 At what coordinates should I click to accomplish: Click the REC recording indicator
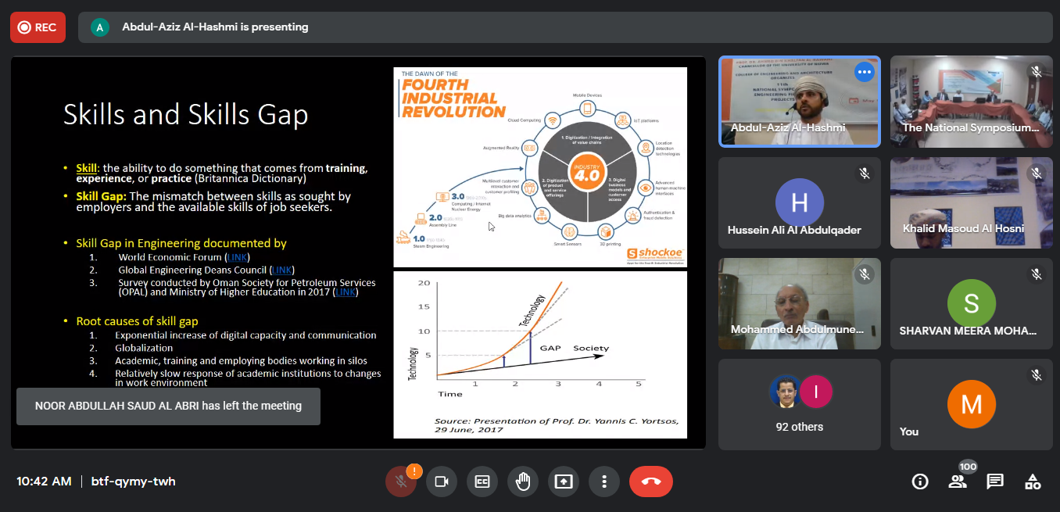point(38,27)
